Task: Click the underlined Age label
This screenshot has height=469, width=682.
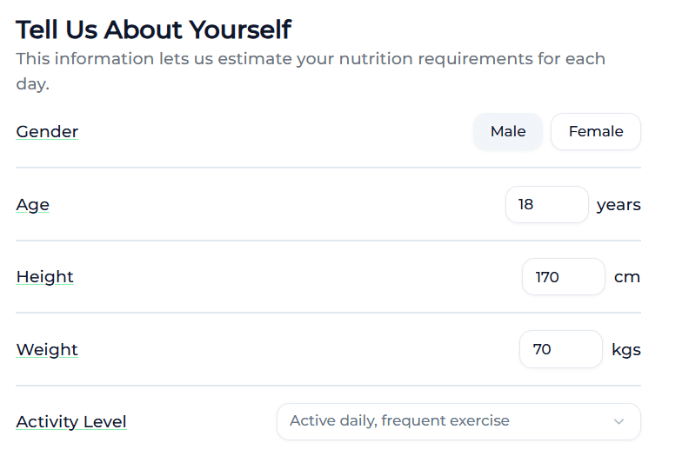Action: (33, 205)
